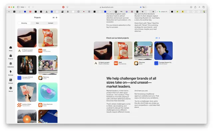Viewport: 213px width, 132px height.
Task: Open Services with the lightning bolt icon
Action: tap(11, 72)
